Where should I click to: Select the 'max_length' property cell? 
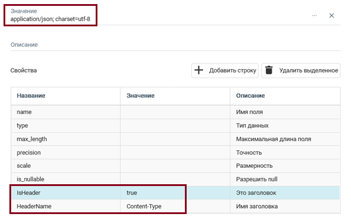pyautogui.click(x=66, y=139)
